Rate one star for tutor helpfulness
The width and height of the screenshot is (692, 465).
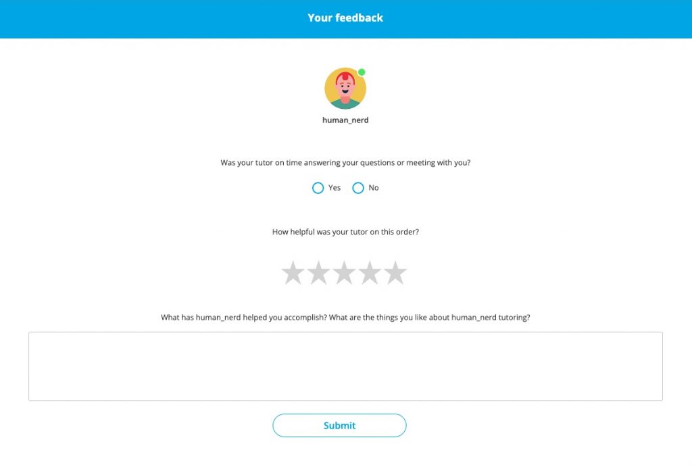click(x=293, y=272)
